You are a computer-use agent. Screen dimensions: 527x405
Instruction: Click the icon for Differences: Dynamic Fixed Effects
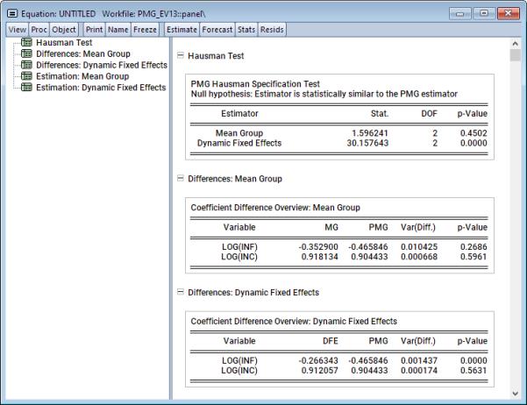tap(28, 66)
